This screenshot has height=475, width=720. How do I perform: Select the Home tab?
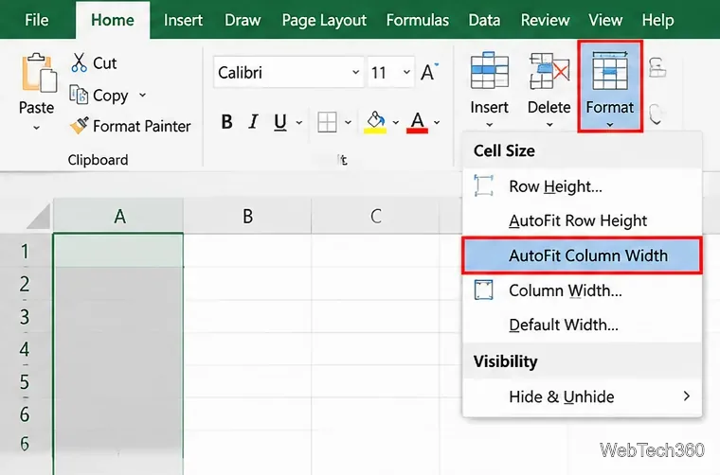coord(113,20)
